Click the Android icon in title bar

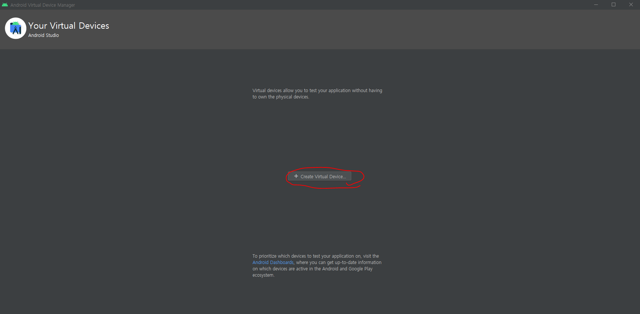click(5, 5)
